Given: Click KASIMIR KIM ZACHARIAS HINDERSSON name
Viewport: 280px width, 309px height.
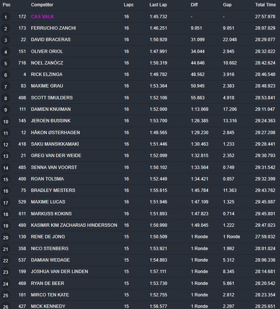Looking at the screenshot, I should (74, 225).
